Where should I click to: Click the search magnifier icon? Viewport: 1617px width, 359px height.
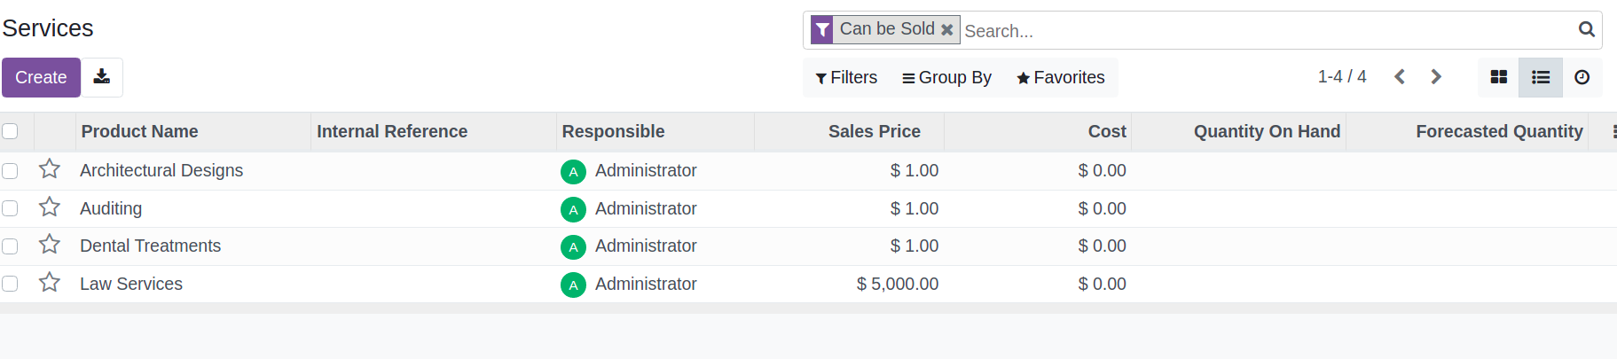tap(1587, 29)
